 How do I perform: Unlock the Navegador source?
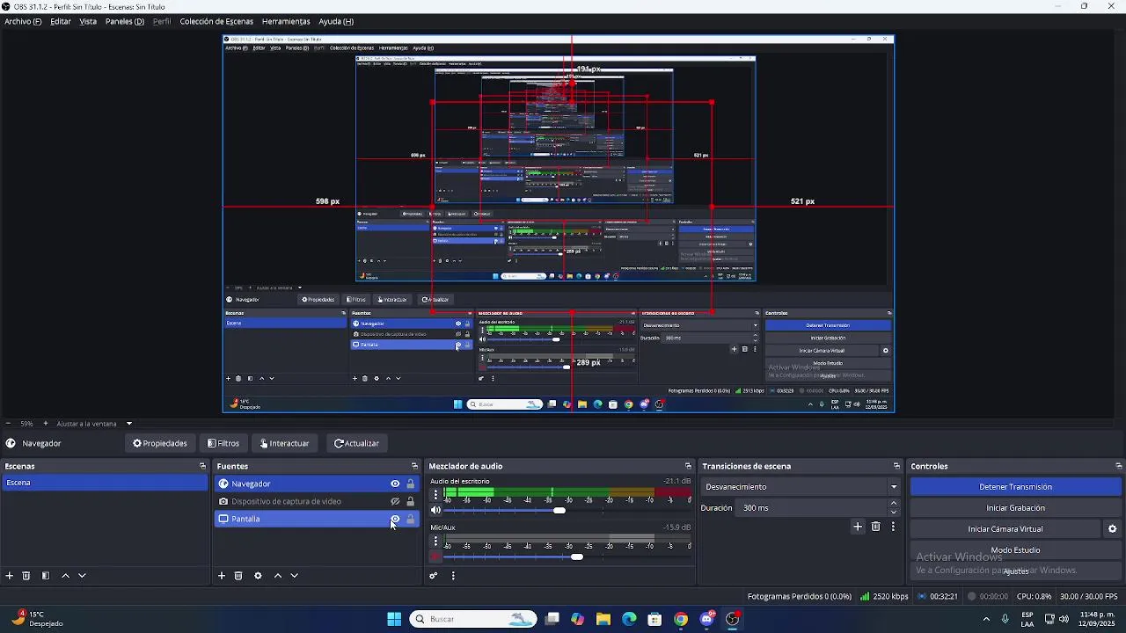tap(410, 484)
